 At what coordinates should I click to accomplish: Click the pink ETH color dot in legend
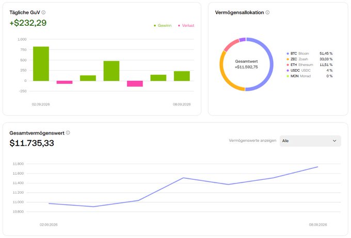pyautogui.click(x=288, y=65)
